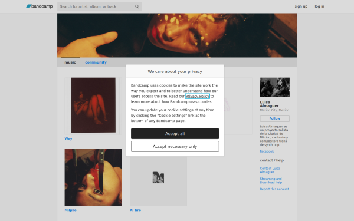Open the Bandcamp logo home link
Viewport: 354px width, 221px height.
click(40, 6)
